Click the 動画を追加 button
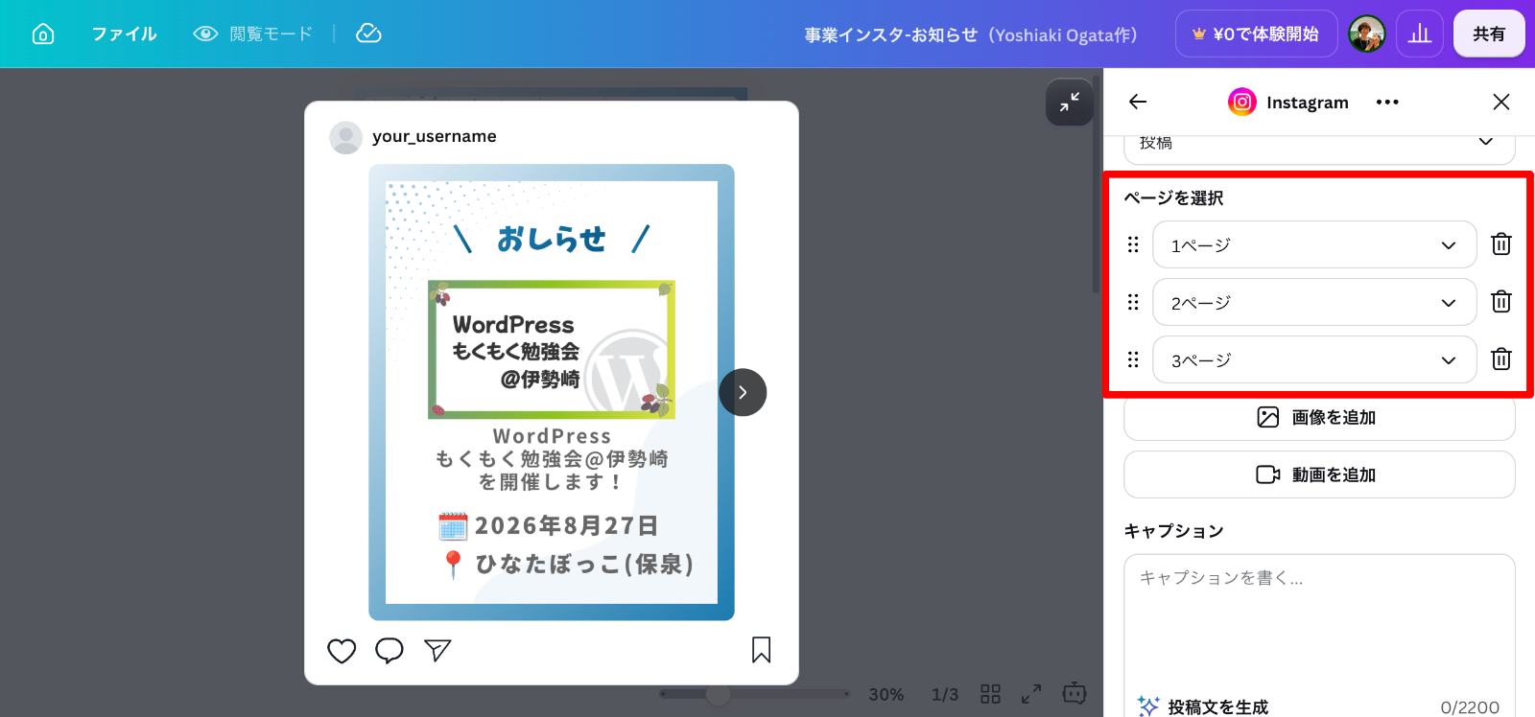The height and width of the screenshot is (717, 1535). click(x=1319, y=474)
